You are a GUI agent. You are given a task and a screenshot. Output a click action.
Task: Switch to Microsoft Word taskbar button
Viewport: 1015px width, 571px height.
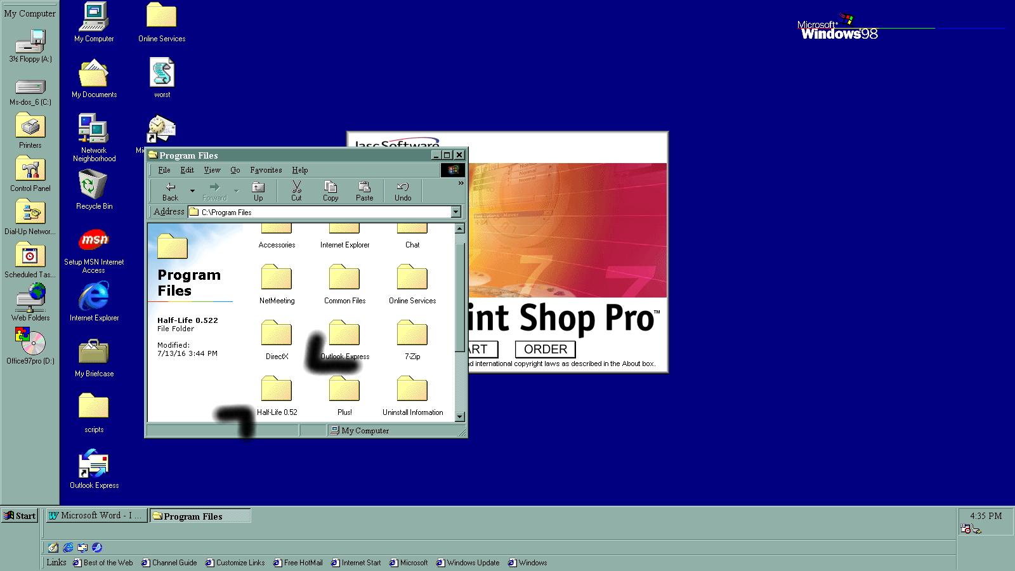click(x=96, y=516)
